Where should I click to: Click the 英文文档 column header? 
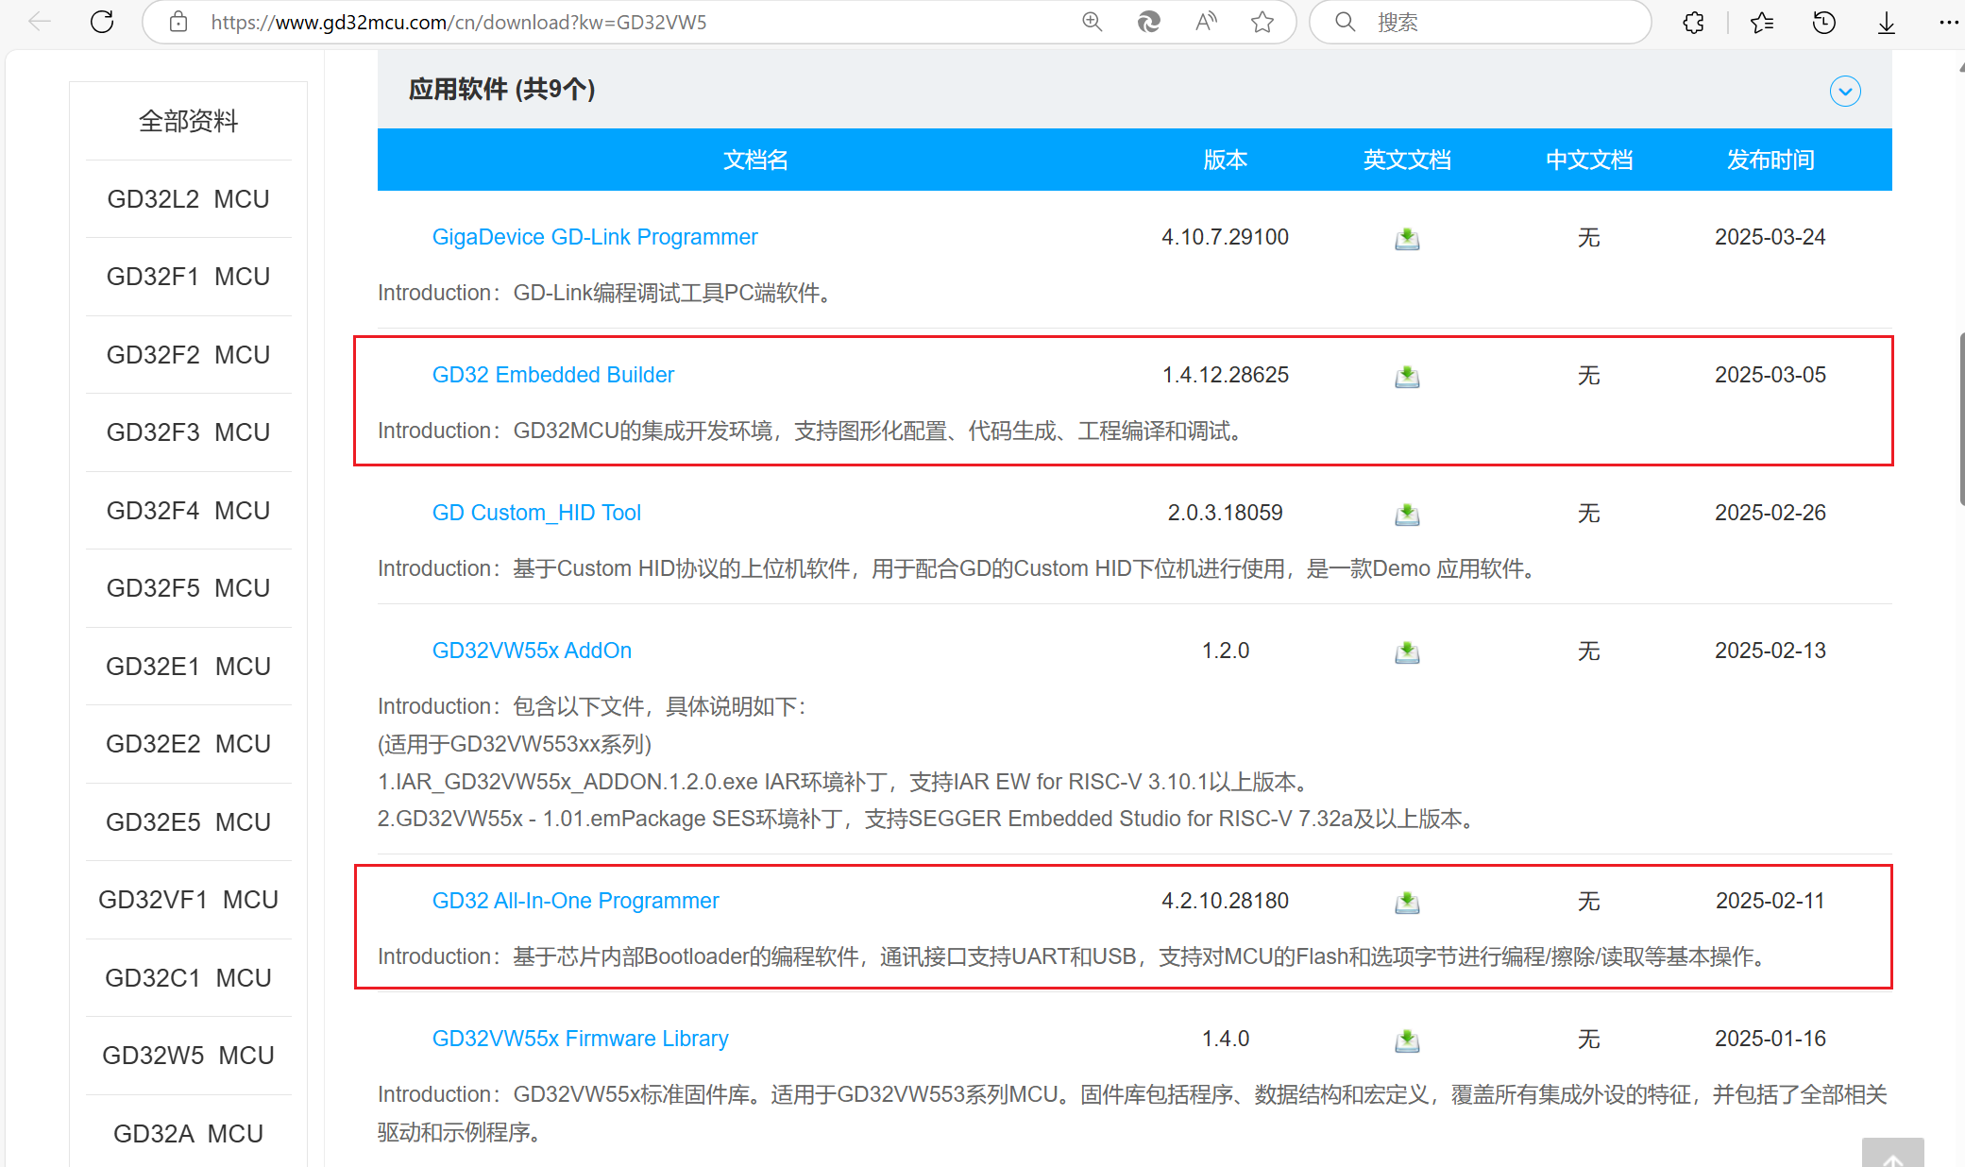click(1407, 160)
